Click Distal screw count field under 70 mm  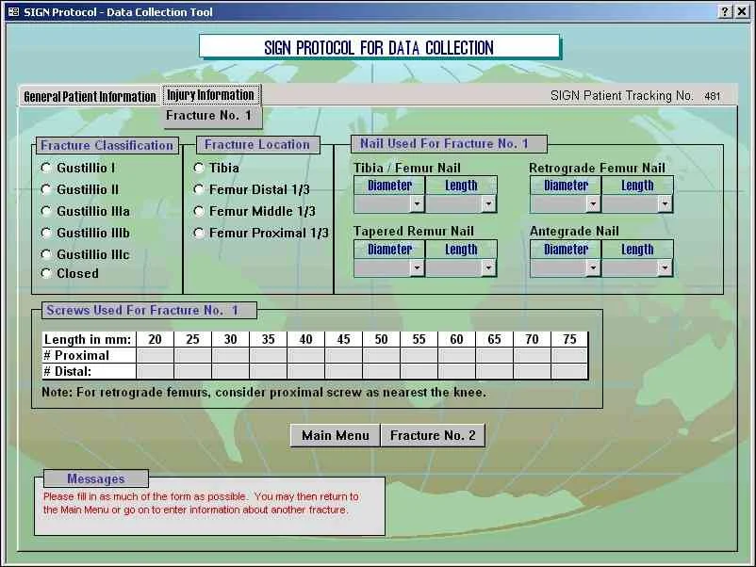(x=532, y=371)
